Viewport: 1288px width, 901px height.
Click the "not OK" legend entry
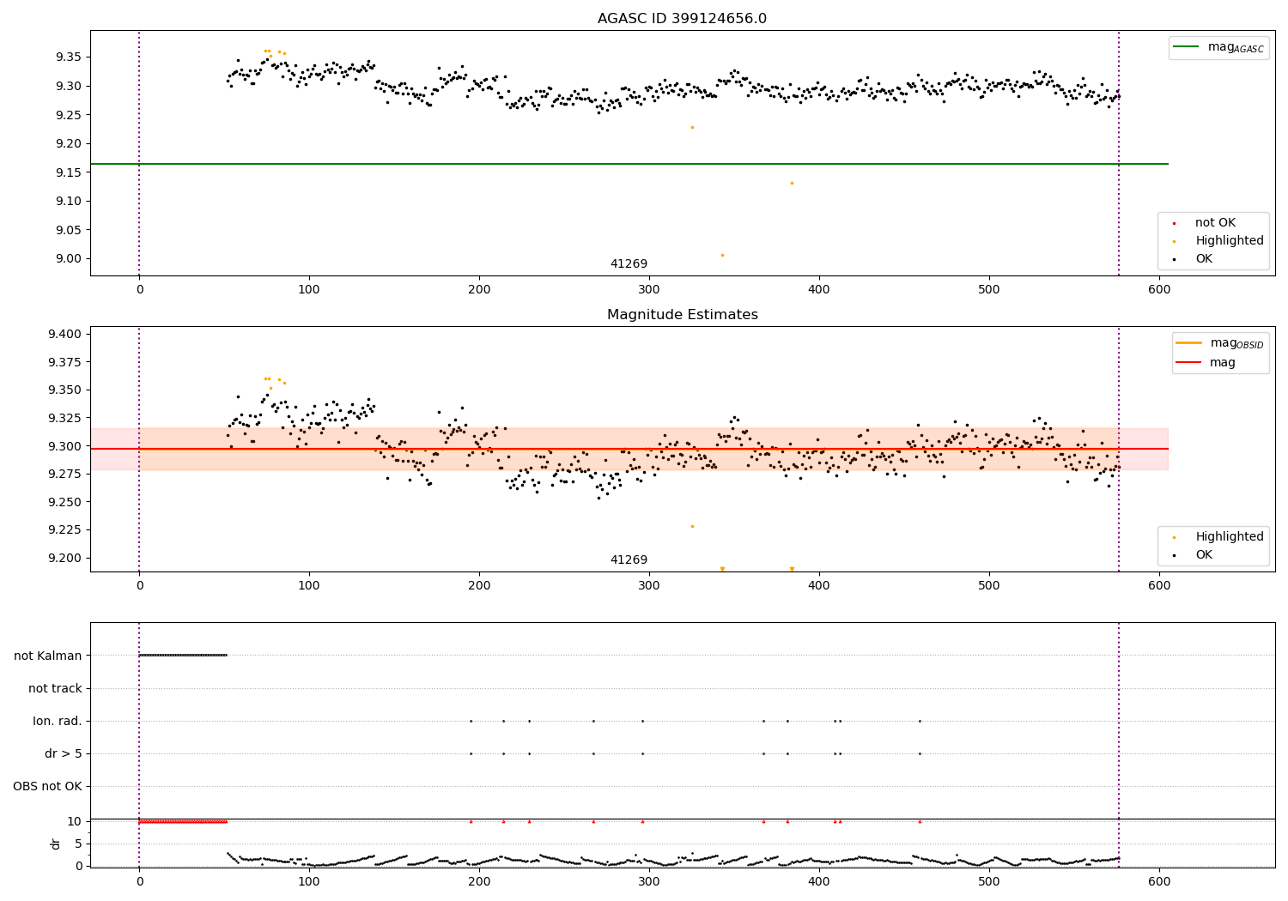click(1215, 223)
